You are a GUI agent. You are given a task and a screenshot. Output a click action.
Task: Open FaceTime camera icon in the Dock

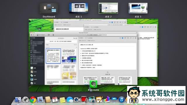click(77, 99)
